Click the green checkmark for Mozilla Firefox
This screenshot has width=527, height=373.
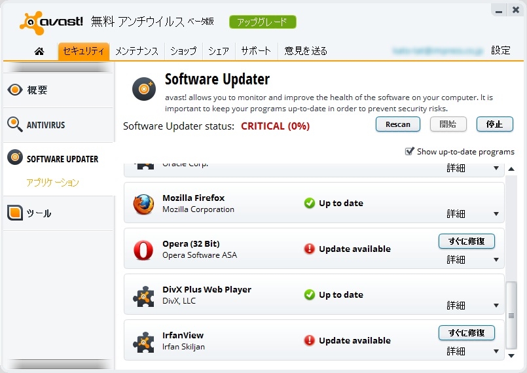tap(309, 203)
